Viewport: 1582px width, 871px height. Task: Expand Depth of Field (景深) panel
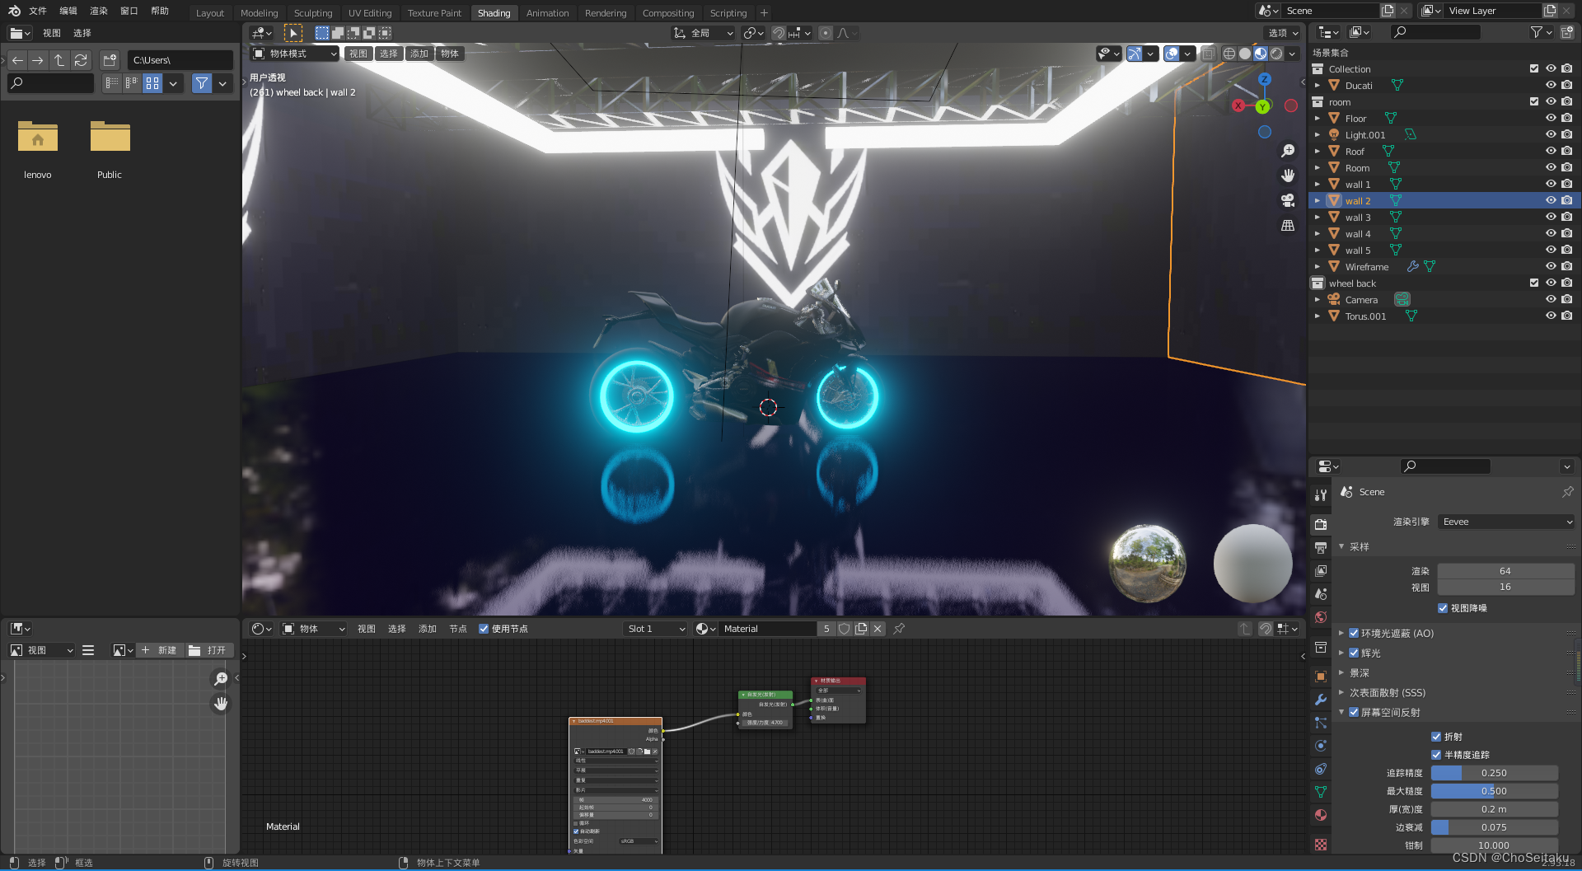1341,672
